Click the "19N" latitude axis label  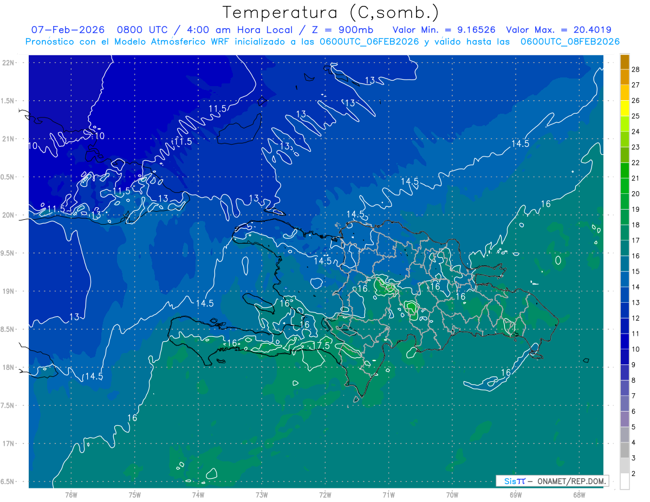coord(8,291)
